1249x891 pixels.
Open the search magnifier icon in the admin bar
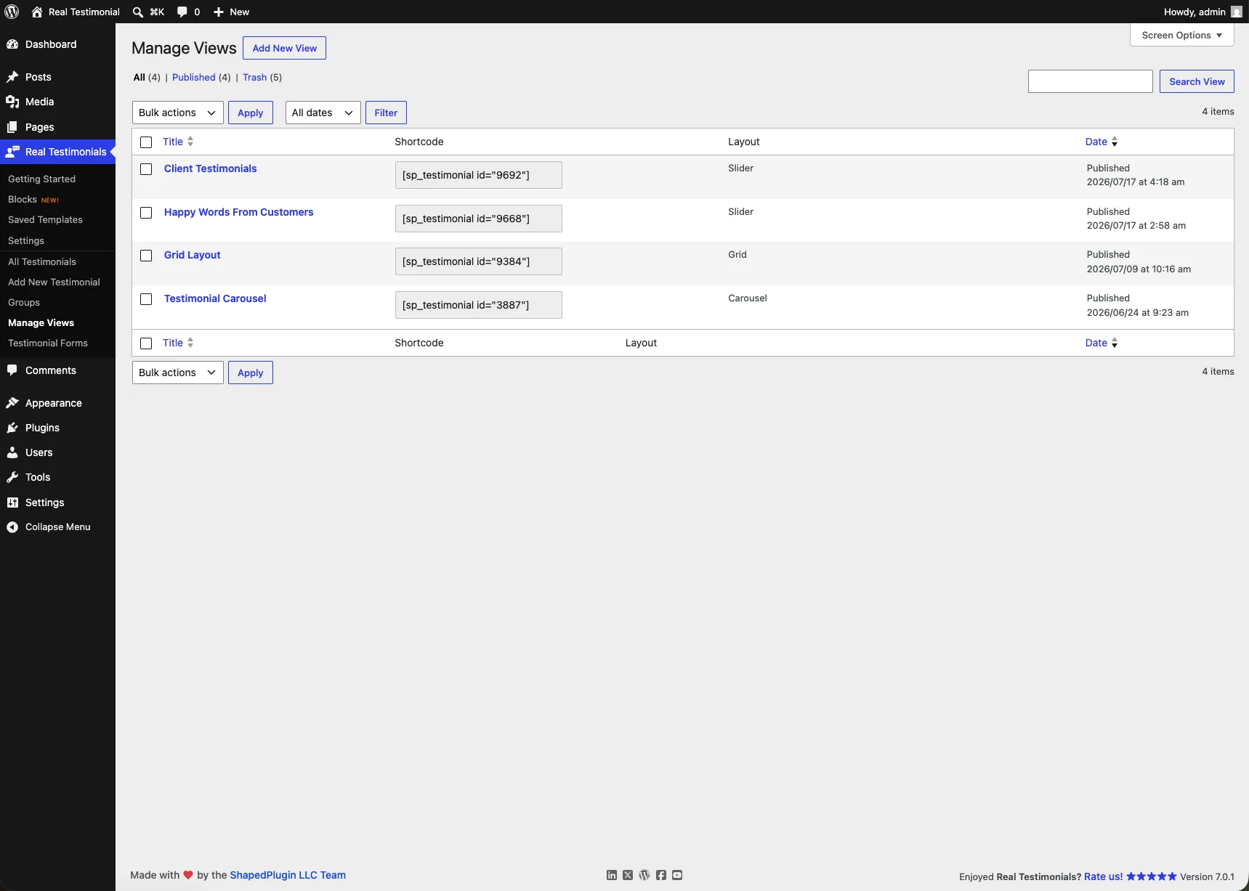click(x=138, y=12)
